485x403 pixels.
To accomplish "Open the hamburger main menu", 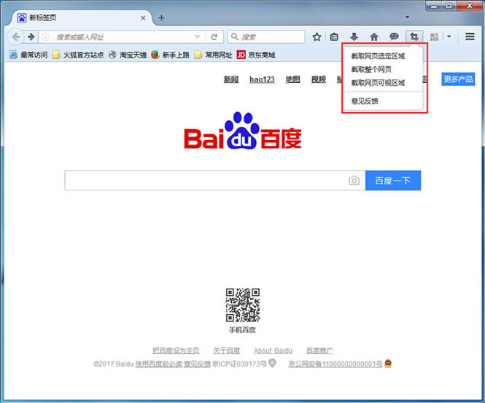I will (x=470, y=36).
